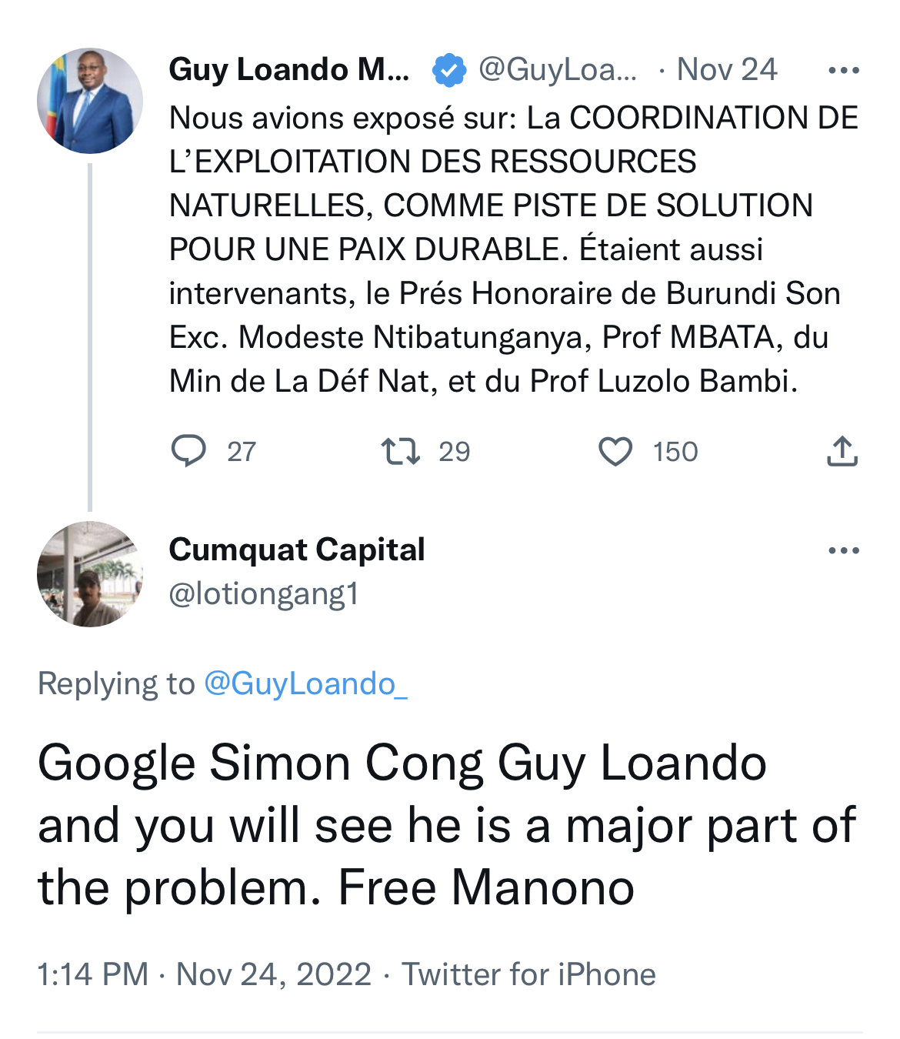Screen dimensions: 900x1039
Task: Click the Cumquat Capital display name
Action: coord(297,550)
